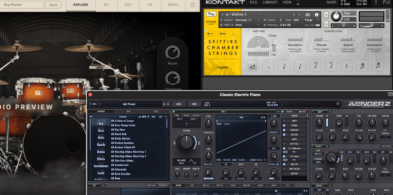Screen dimensions: 393x195
Task: Solo the Violins 1 instrument
Action: coord(326,15)
